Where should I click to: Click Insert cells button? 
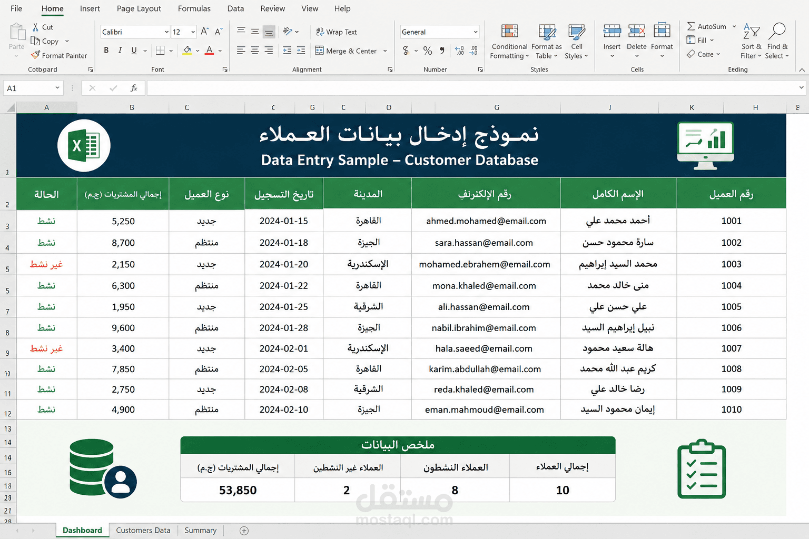click(612, 40)
